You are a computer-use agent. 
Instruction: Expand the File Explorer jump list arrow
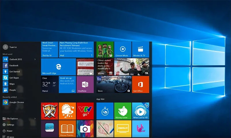[35, 118]
